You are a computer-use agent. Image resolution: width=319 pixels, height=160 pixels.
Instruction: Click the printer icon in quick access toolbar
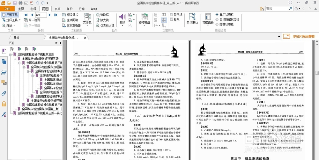pos(20,3)
